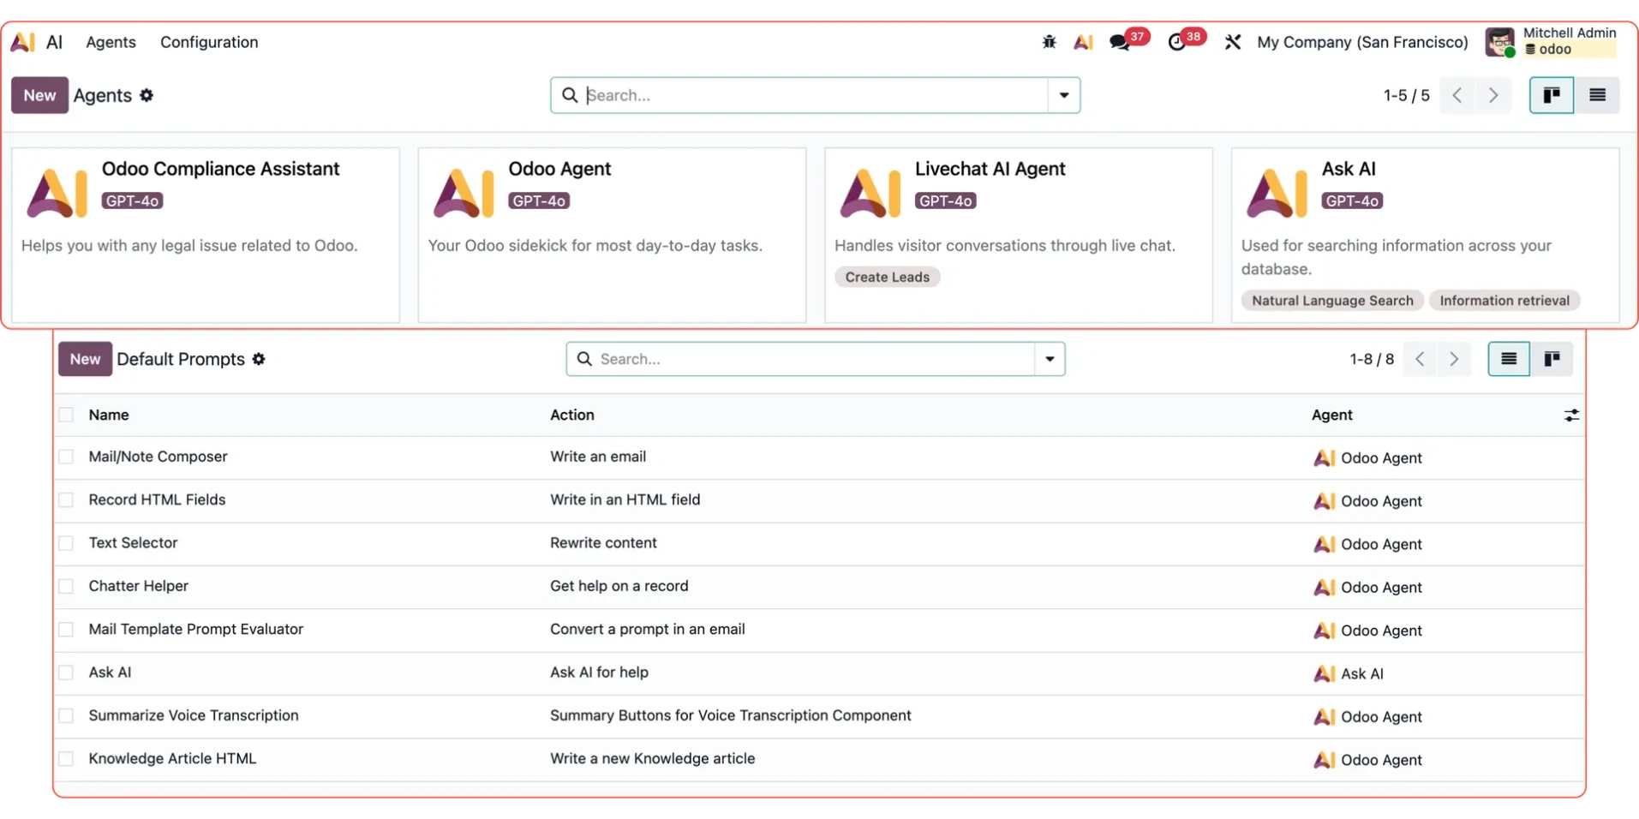This screenshot has height=819, width=1639.
Task: Open the debug bug icon menu
Action: (1049, 42)
